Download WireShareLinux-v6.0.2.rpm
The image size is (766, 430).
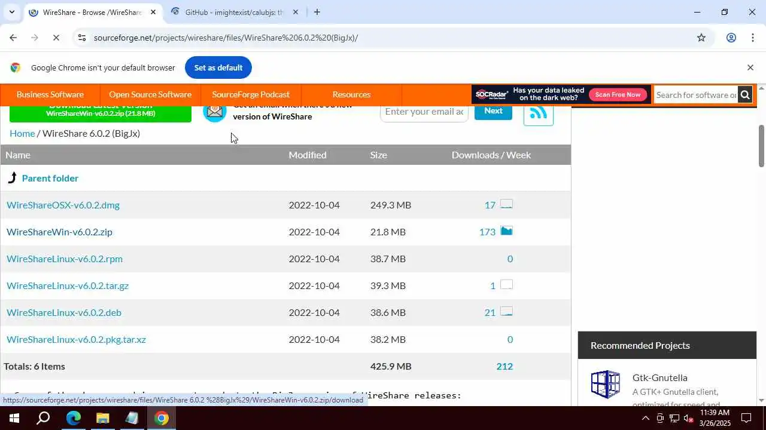pyautogui.click(x=65, y=259)
